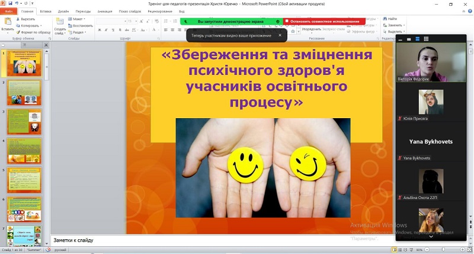Increase font size with large A icon
This screenshot has height=254, width=474.
tap(142, 21)
